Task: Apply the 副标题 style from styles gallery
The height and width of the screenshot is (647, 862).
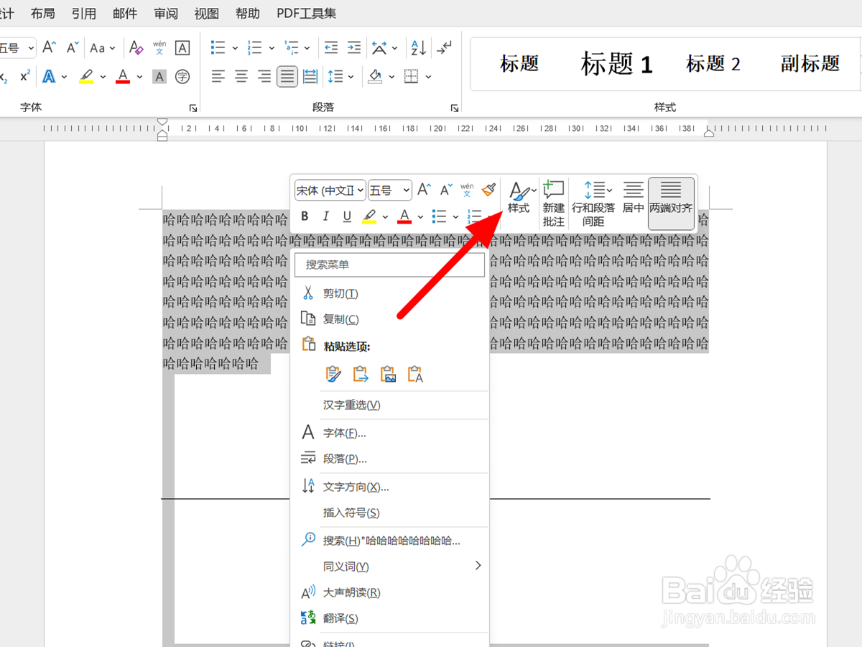Action: point(809,64)
